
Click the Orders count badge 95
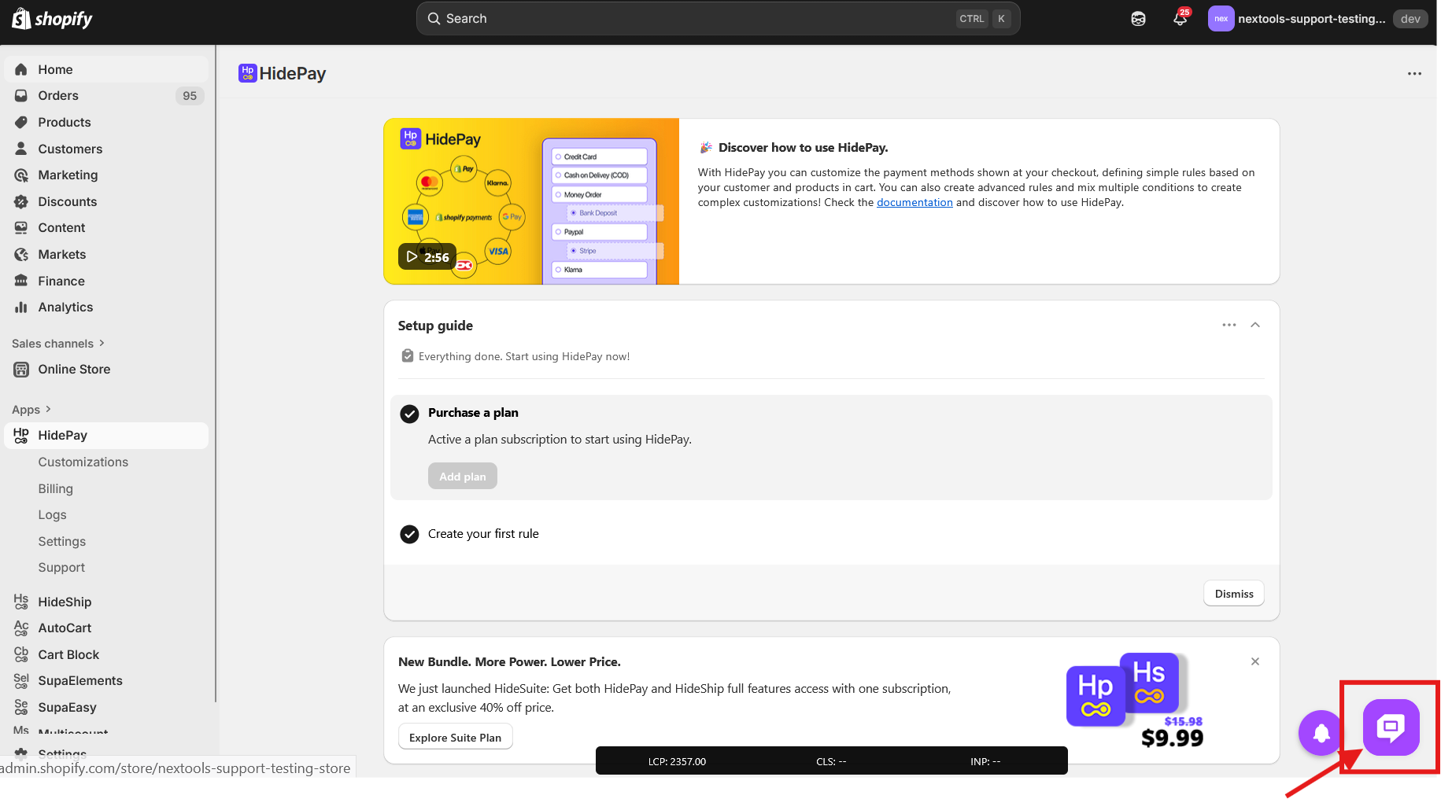click(190, 95)
